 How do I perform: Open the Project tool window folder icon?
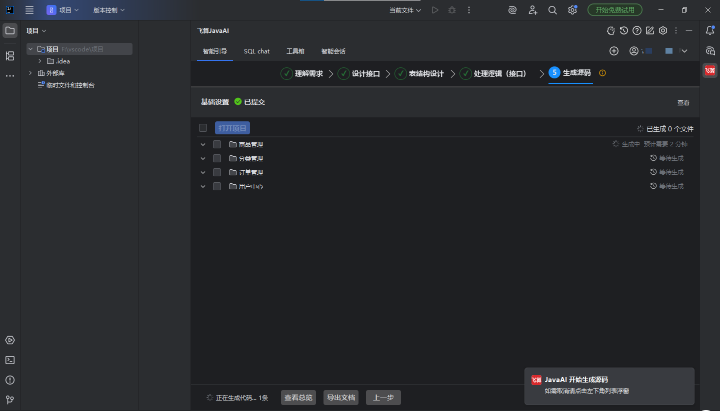pos(10,30)
